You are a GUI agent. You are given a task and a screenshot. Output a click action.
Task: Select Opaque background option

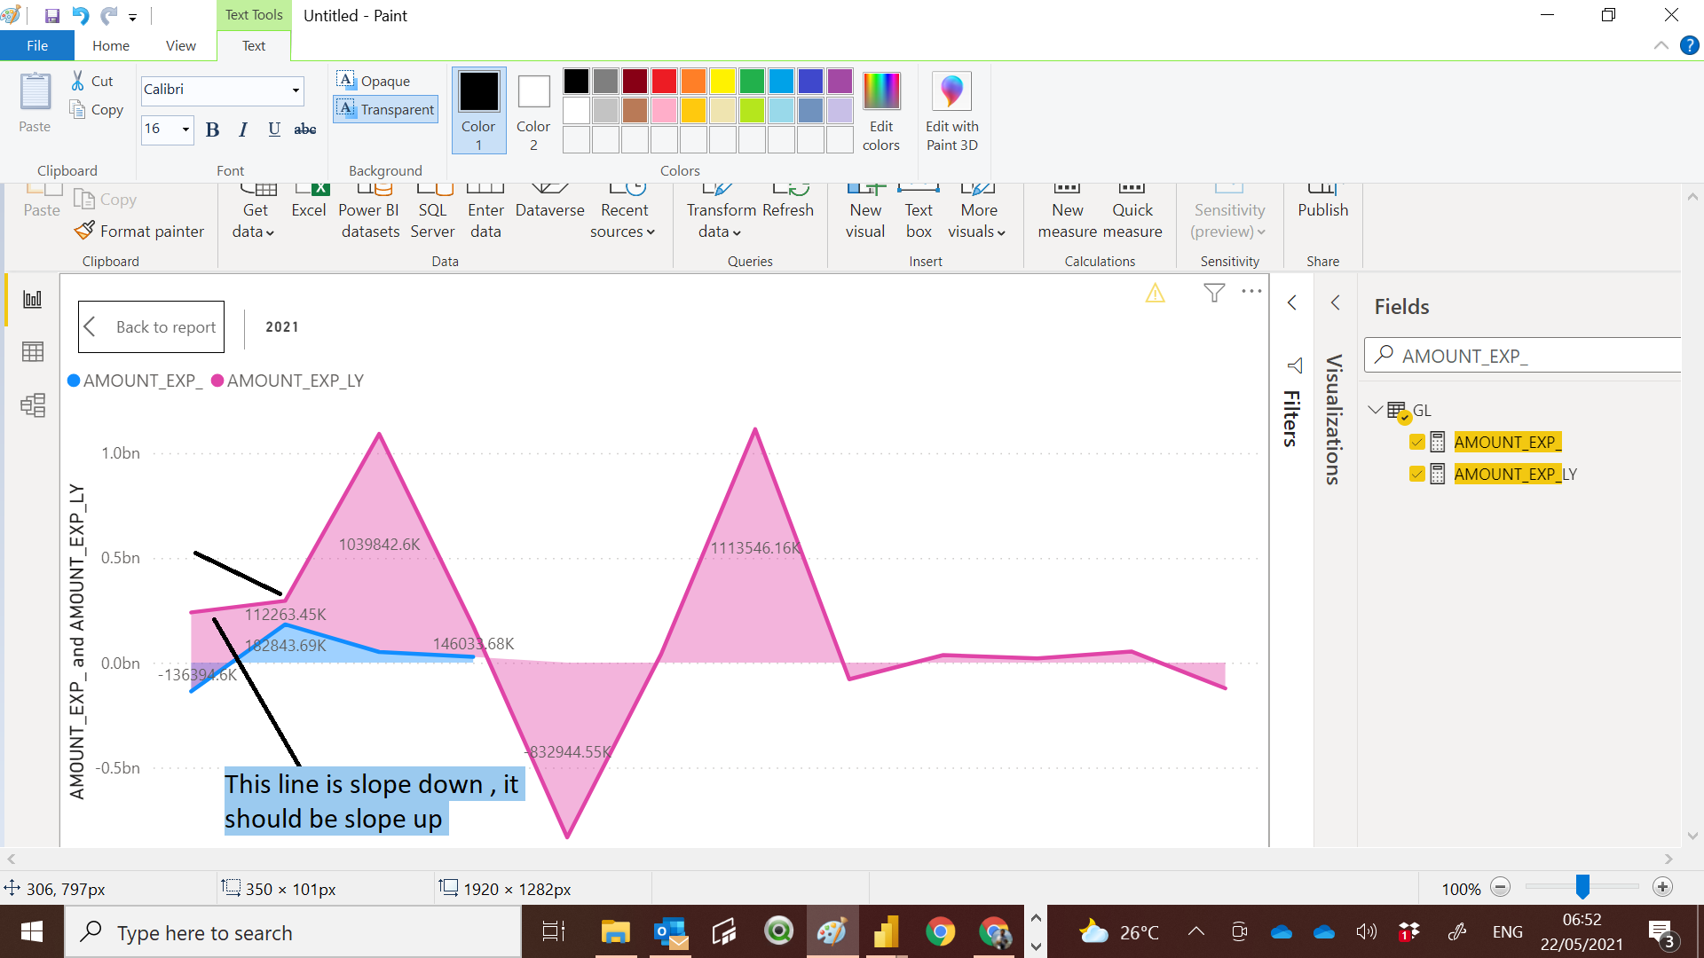(x=374, y=81)
